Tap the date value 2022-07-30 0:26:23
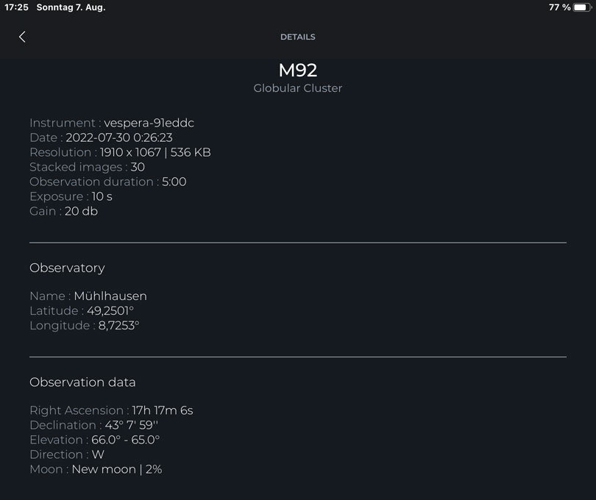Viewport: 596px width, 500px height. (119, 137)
